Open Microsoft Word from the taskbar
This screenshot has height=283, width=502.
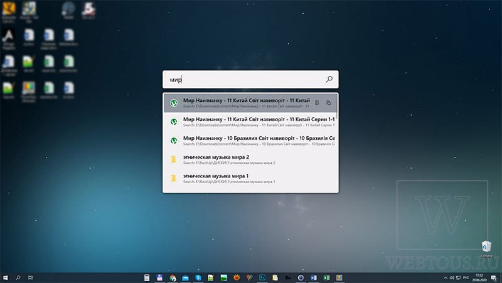click(313, 277)
